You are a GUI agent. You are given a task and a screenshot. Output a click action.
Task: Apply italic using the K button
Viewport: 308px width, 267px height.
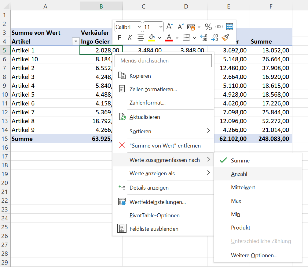(130, 37)
